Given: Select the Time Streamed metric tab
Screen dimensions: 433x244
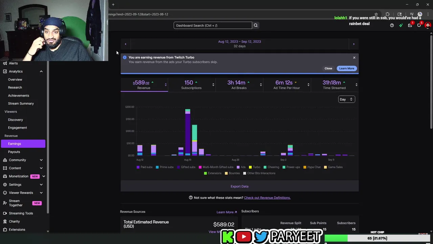Looking at the screenshot, I should coord(334,85).
